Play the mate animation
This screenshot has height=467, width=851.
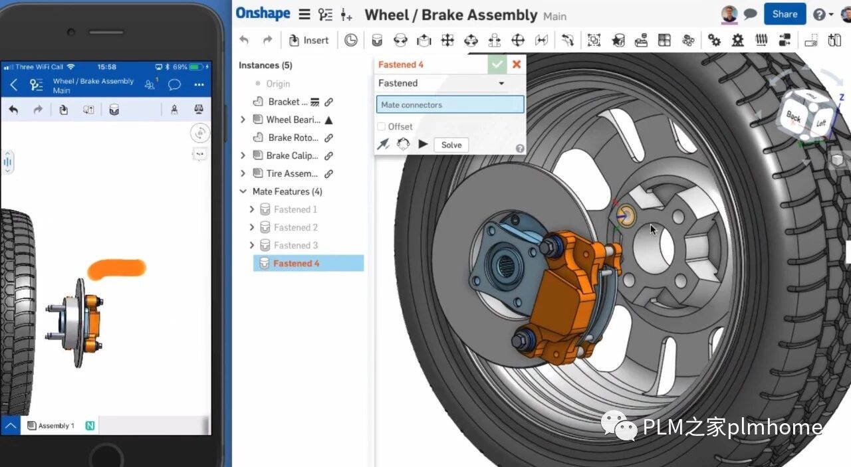[x=423, y=144]
